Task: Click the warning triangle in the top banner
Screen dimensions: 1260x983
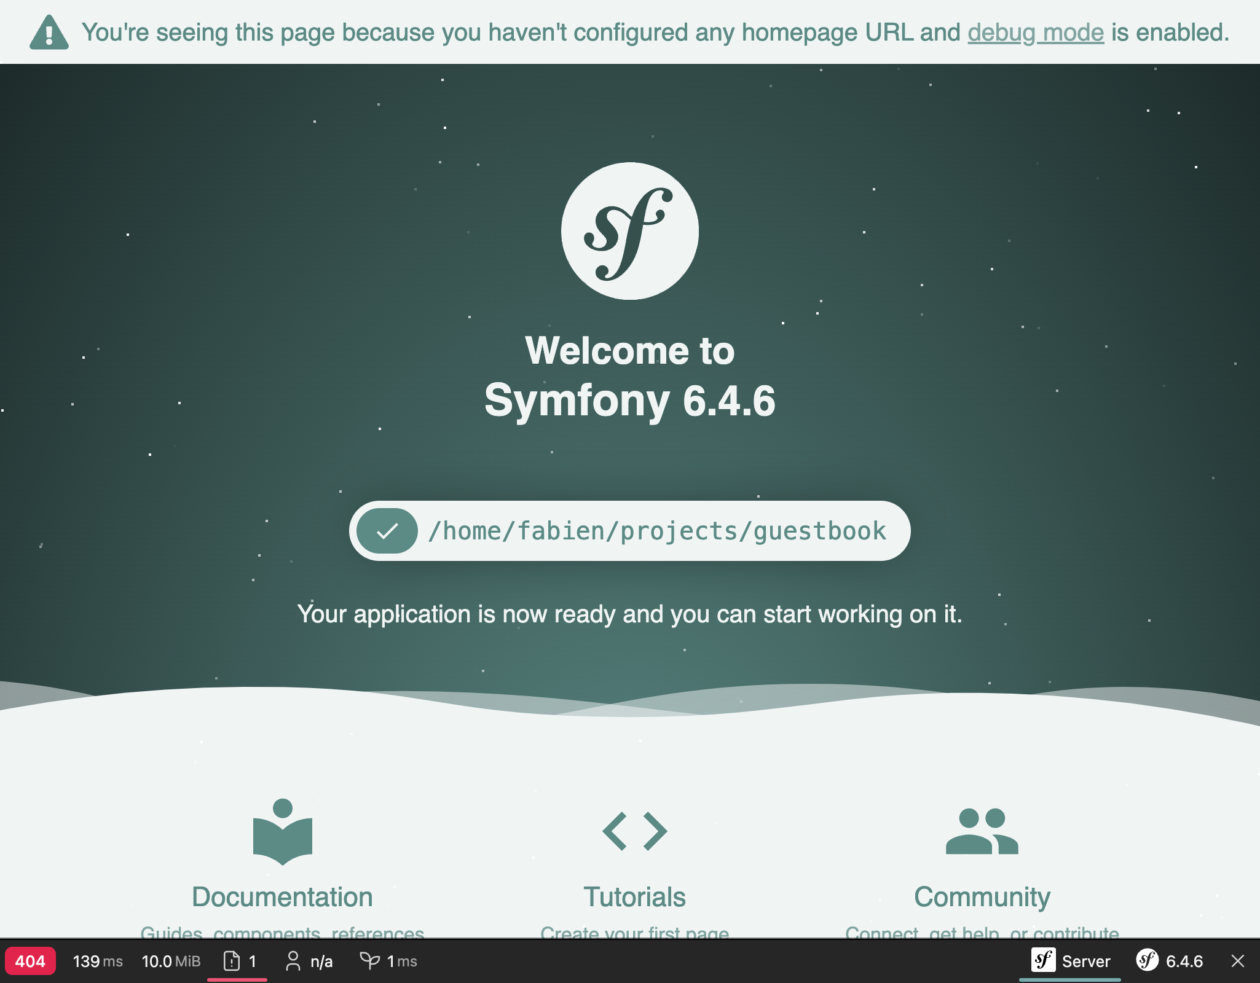Action: tap(49, 32)
